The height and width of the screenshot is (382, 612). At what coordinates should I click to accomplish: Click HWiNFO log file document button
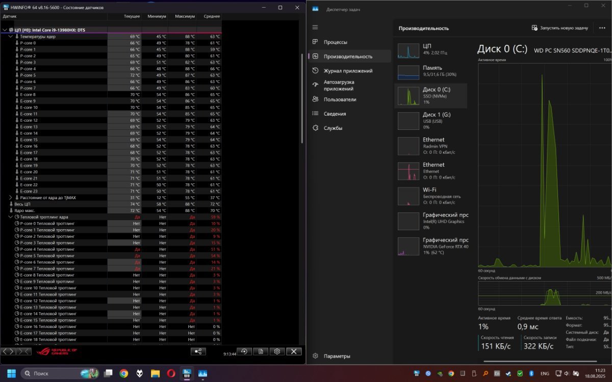point(261,351)
